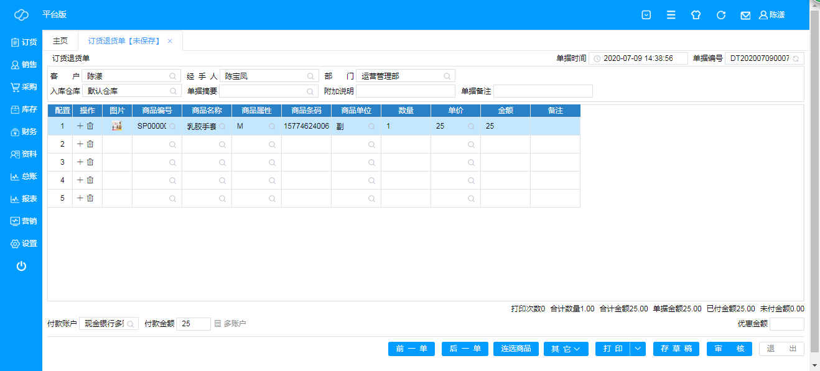This screenshot has height=371, width=820.
Task: Click the 优惠金额 input field
Action: pyautogui.click(x=787, y=324)
